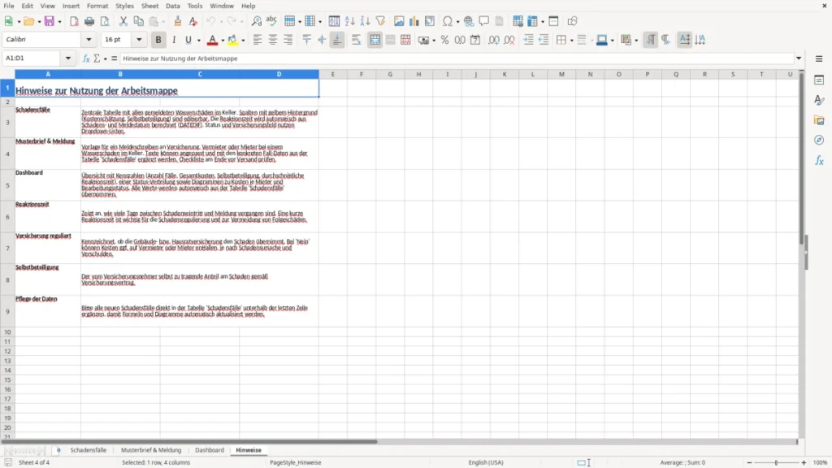Image resolution: width=832 pixels, height=468 pixels.
Task: Open the Tools menu
Action: tap(195, 6)
